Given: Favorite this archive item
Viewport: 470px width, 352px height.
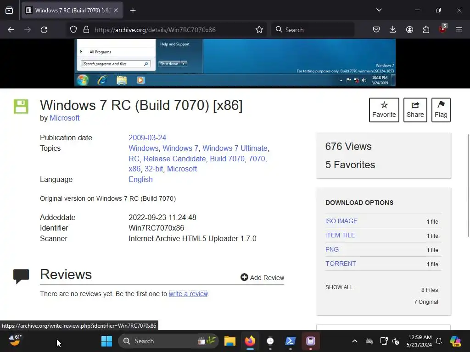Looking at the screenshot, I should 384,110.
